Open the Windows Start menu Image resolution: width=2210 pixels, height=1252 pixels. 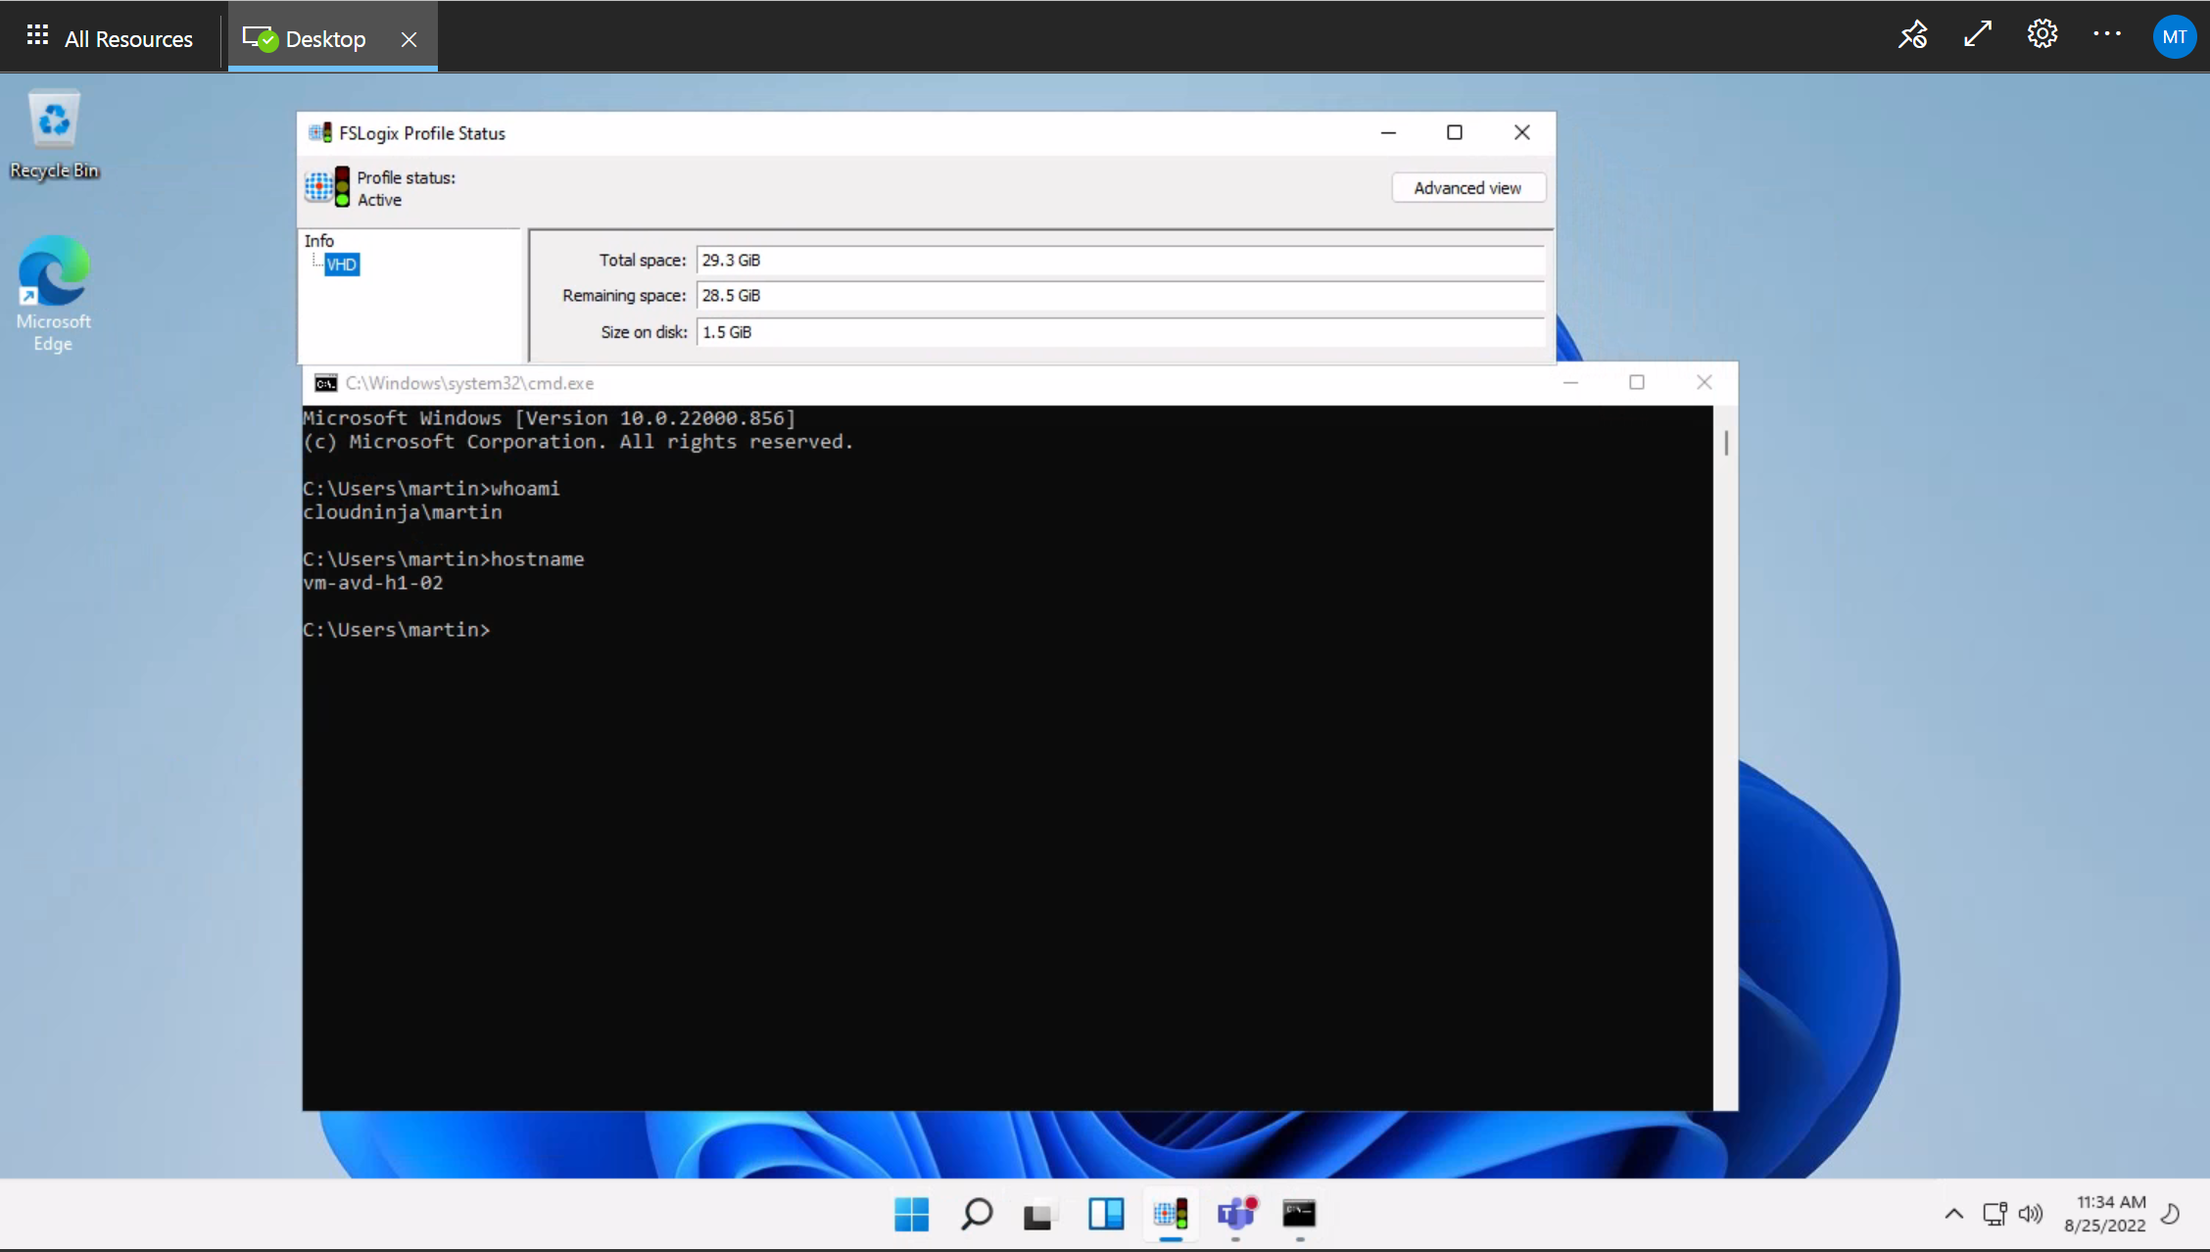tap(911, 1215)
